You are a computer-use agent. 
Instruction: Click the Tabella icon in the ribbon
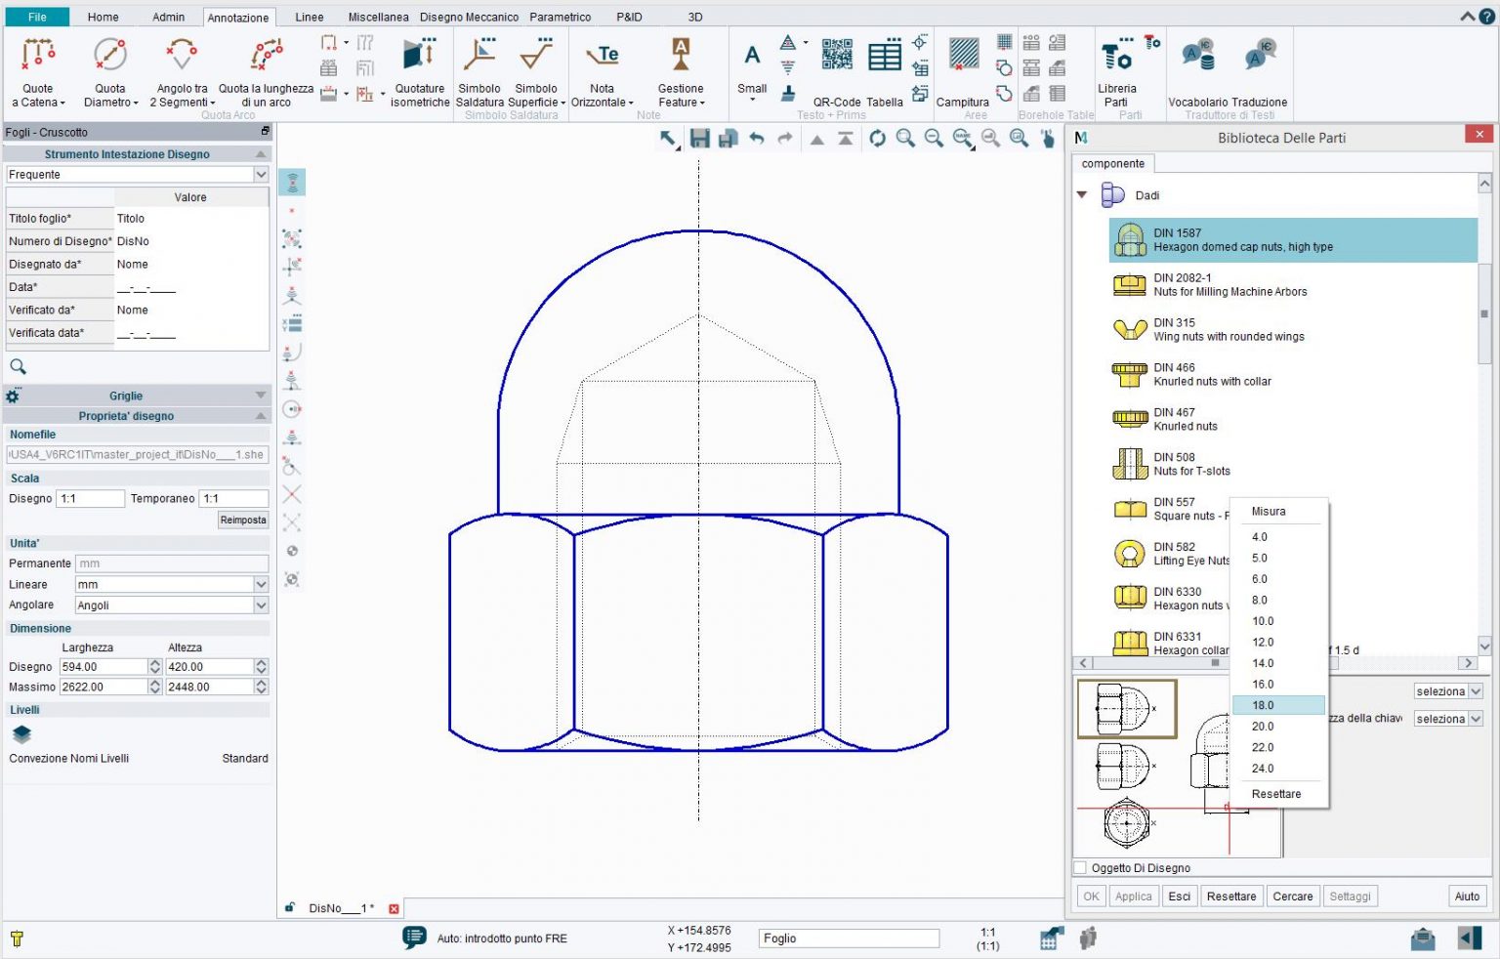pos(885,54)
